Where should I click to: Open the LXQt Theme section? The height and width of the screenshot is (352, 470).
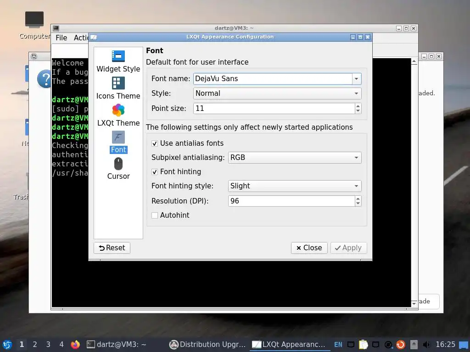coord(118,115)
